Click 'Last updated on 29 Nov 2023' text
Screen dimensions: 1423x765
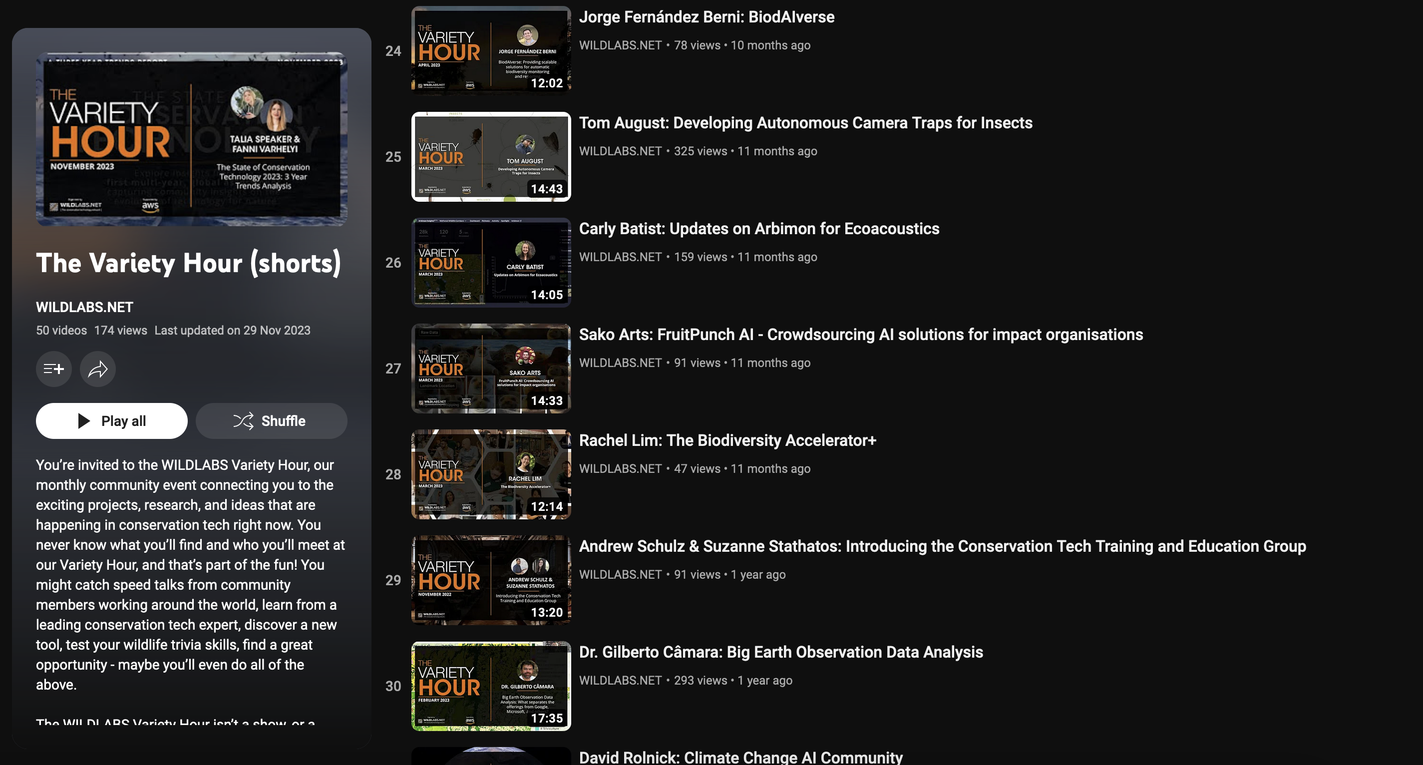coord(232,330)
